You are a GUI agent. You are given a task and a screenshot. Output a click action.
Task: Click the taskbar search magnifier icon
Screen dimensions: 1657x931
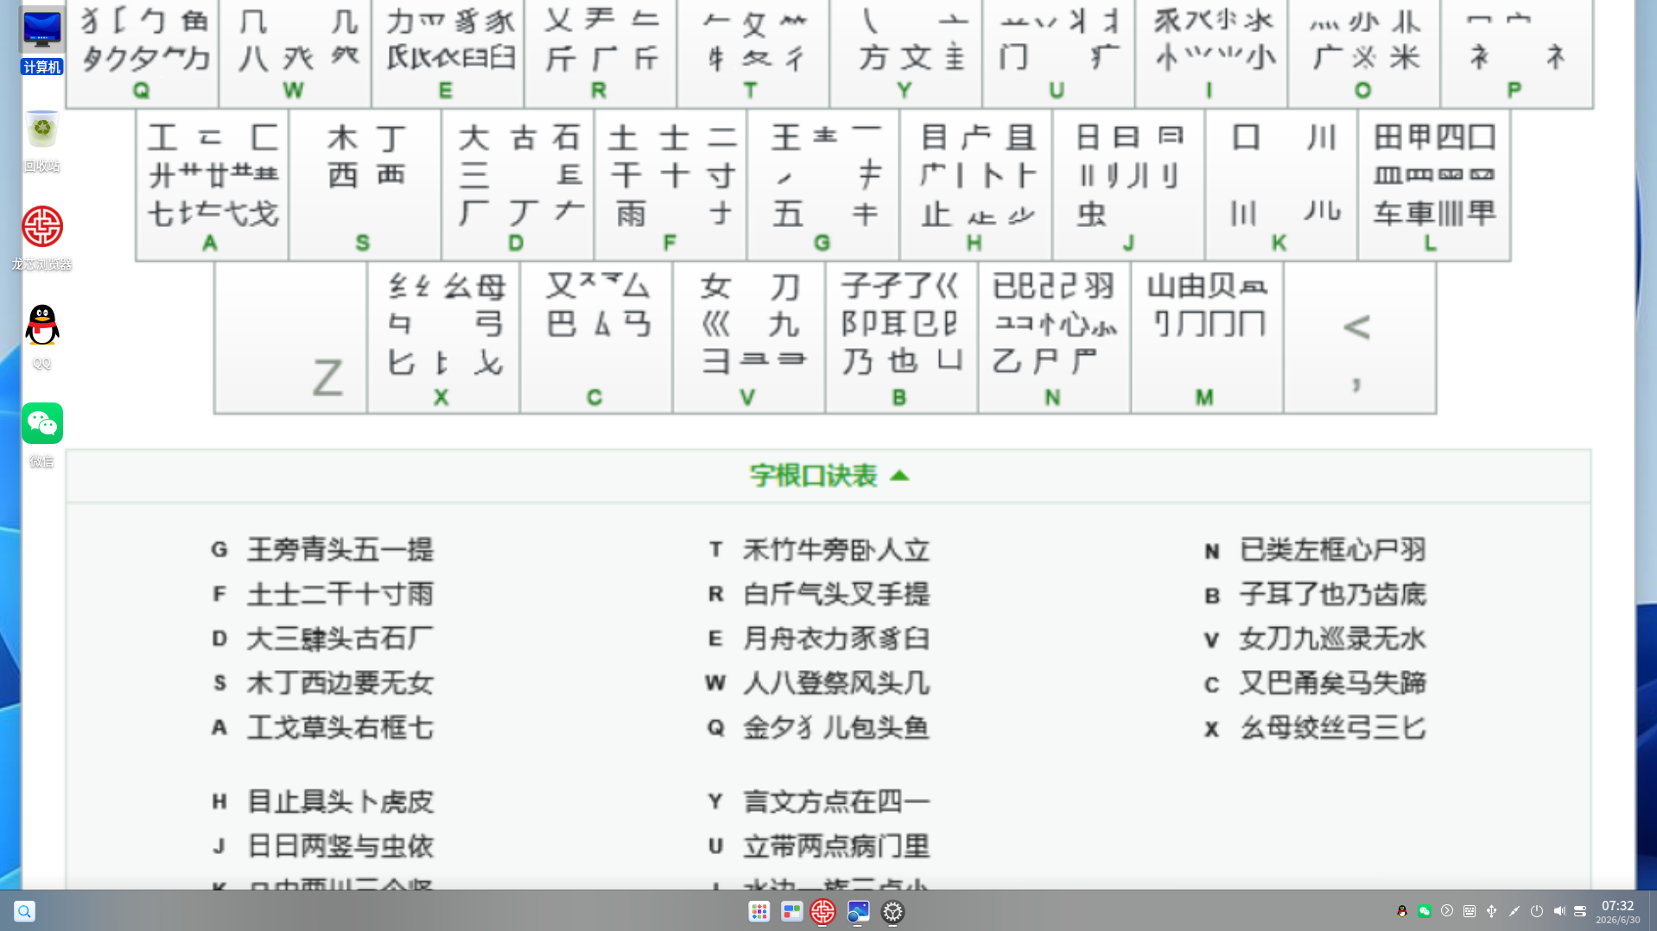pos(24,911)
